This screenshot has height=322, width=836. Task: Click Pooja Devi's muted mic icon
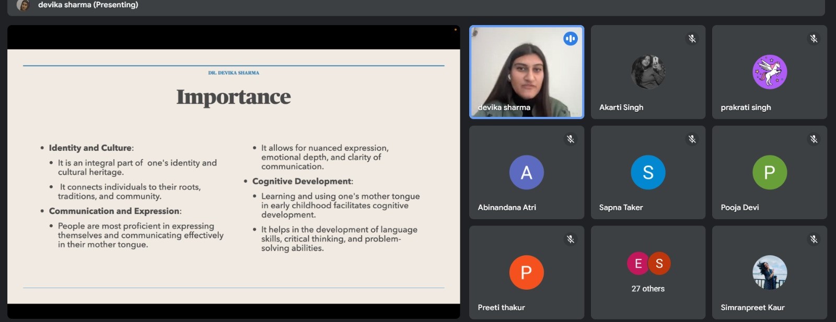pos(814,139)
